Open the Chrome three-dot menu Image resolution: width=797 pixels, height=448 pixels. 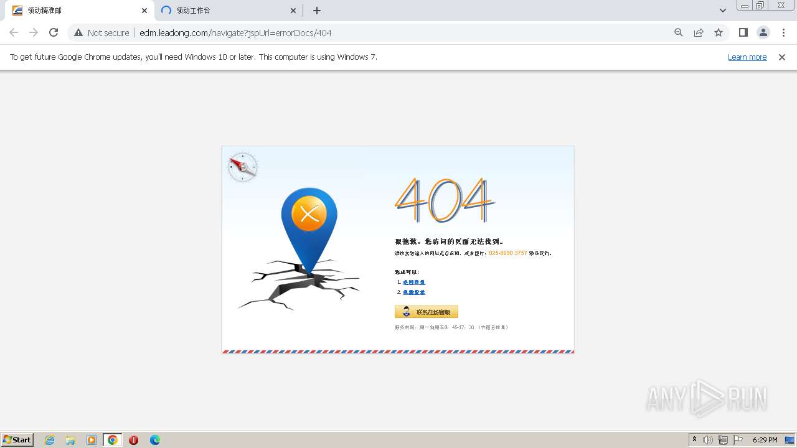tap(783, 32)
